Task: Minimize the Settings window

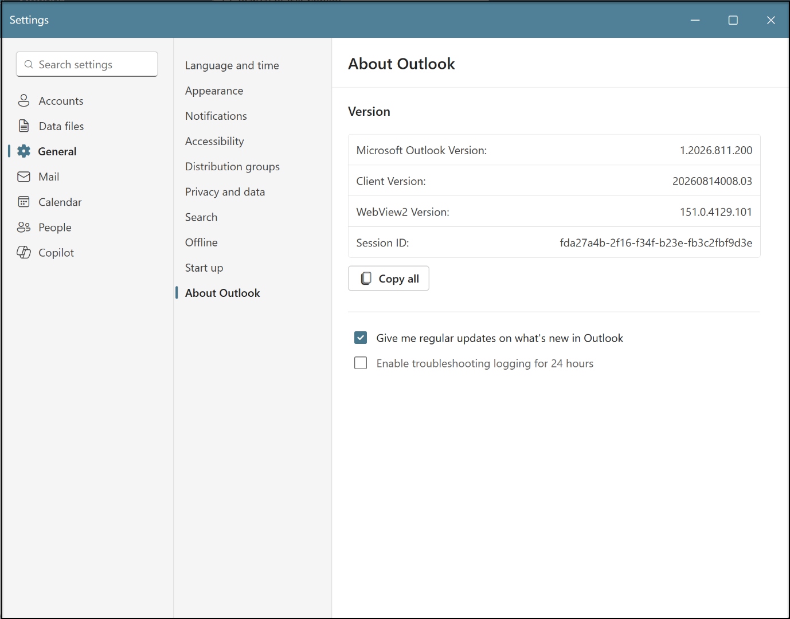Action: tap(695, 20)
